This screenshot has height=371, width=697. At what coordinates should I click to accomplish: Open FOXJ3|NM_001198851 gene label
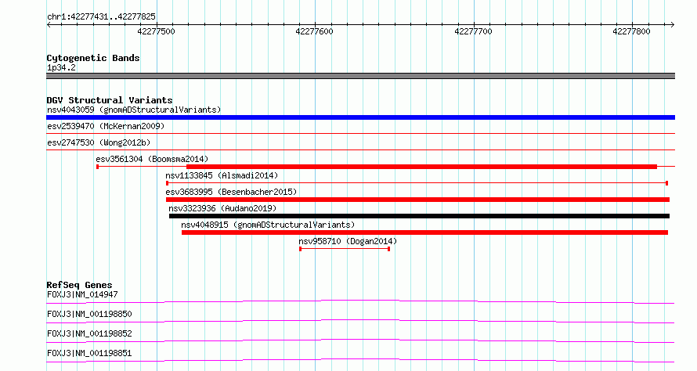(89, 353)
